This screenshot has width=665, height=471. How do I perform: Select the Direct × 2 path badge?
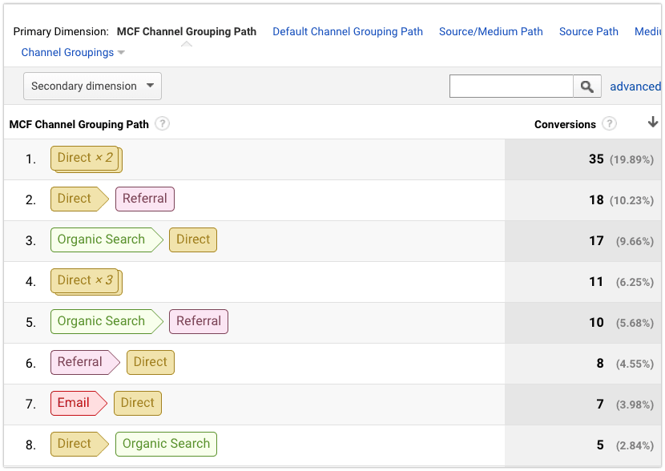[86, 159]
